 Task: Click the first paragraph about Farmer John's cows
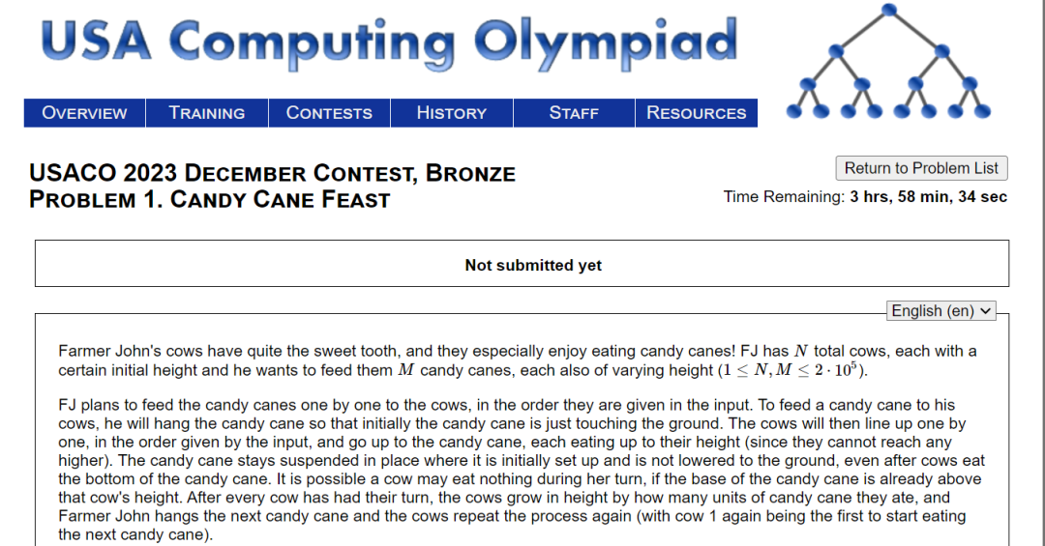pyautogui.click(x=517, y=360)
